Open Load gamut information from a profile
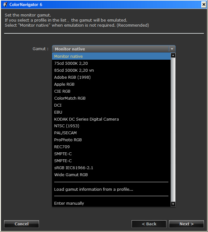 tap(94, 189)
